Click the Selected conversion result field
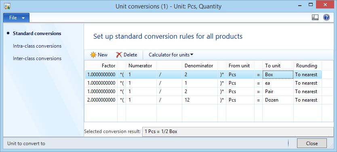The width and height of the screenshot is (337, 152). 238,131
